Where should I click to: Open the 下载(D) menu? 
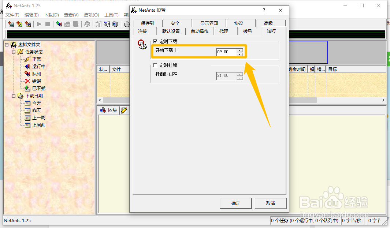click(x=52, y=15)
